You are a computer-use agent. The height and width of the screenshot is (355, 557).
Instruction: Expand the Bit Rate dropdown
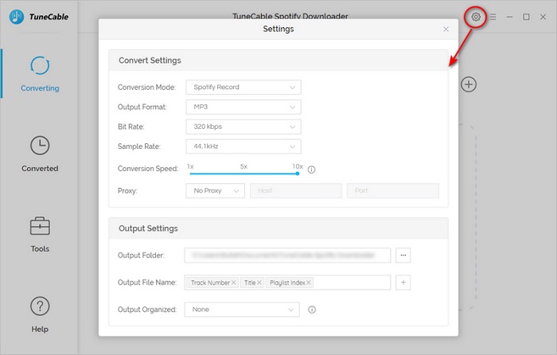(243, 127)
